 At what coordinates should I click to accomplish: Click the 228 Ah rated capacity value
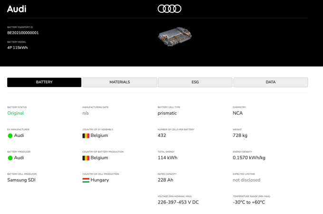(165, 180)
